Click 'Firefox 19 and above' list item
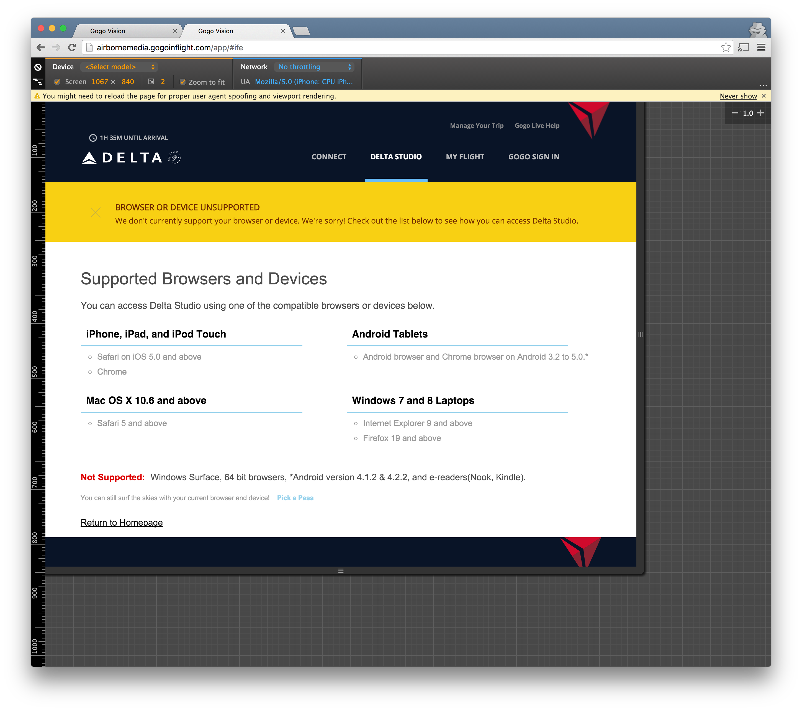The height and width of the screenshot is (711, 802). (402, 438)
